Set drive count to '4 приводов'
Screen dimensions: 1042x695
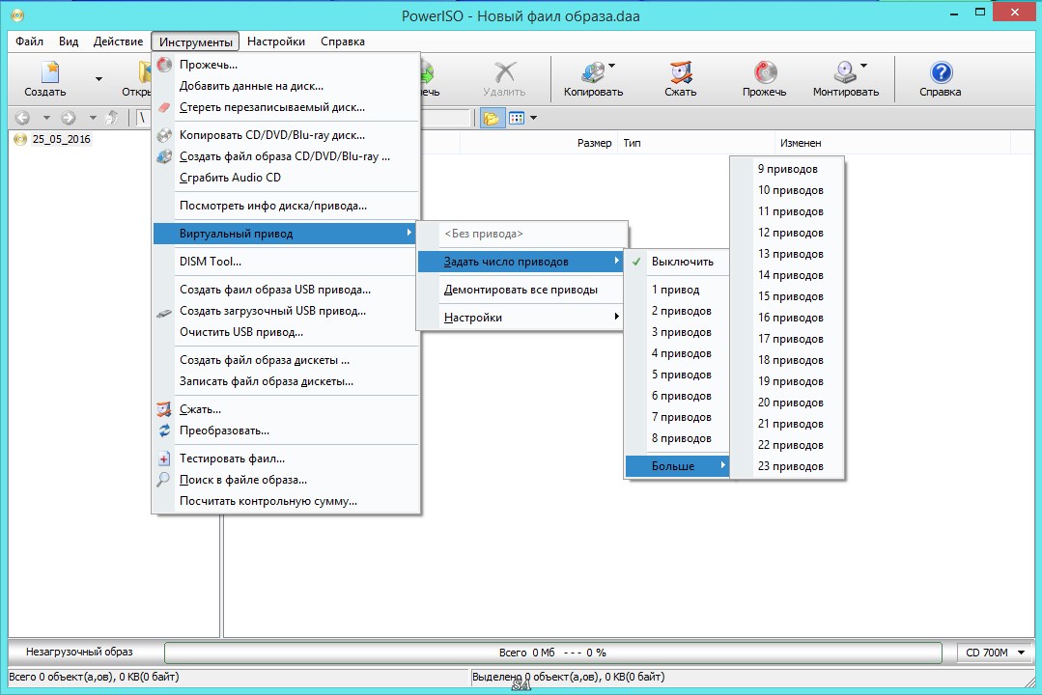677,353
